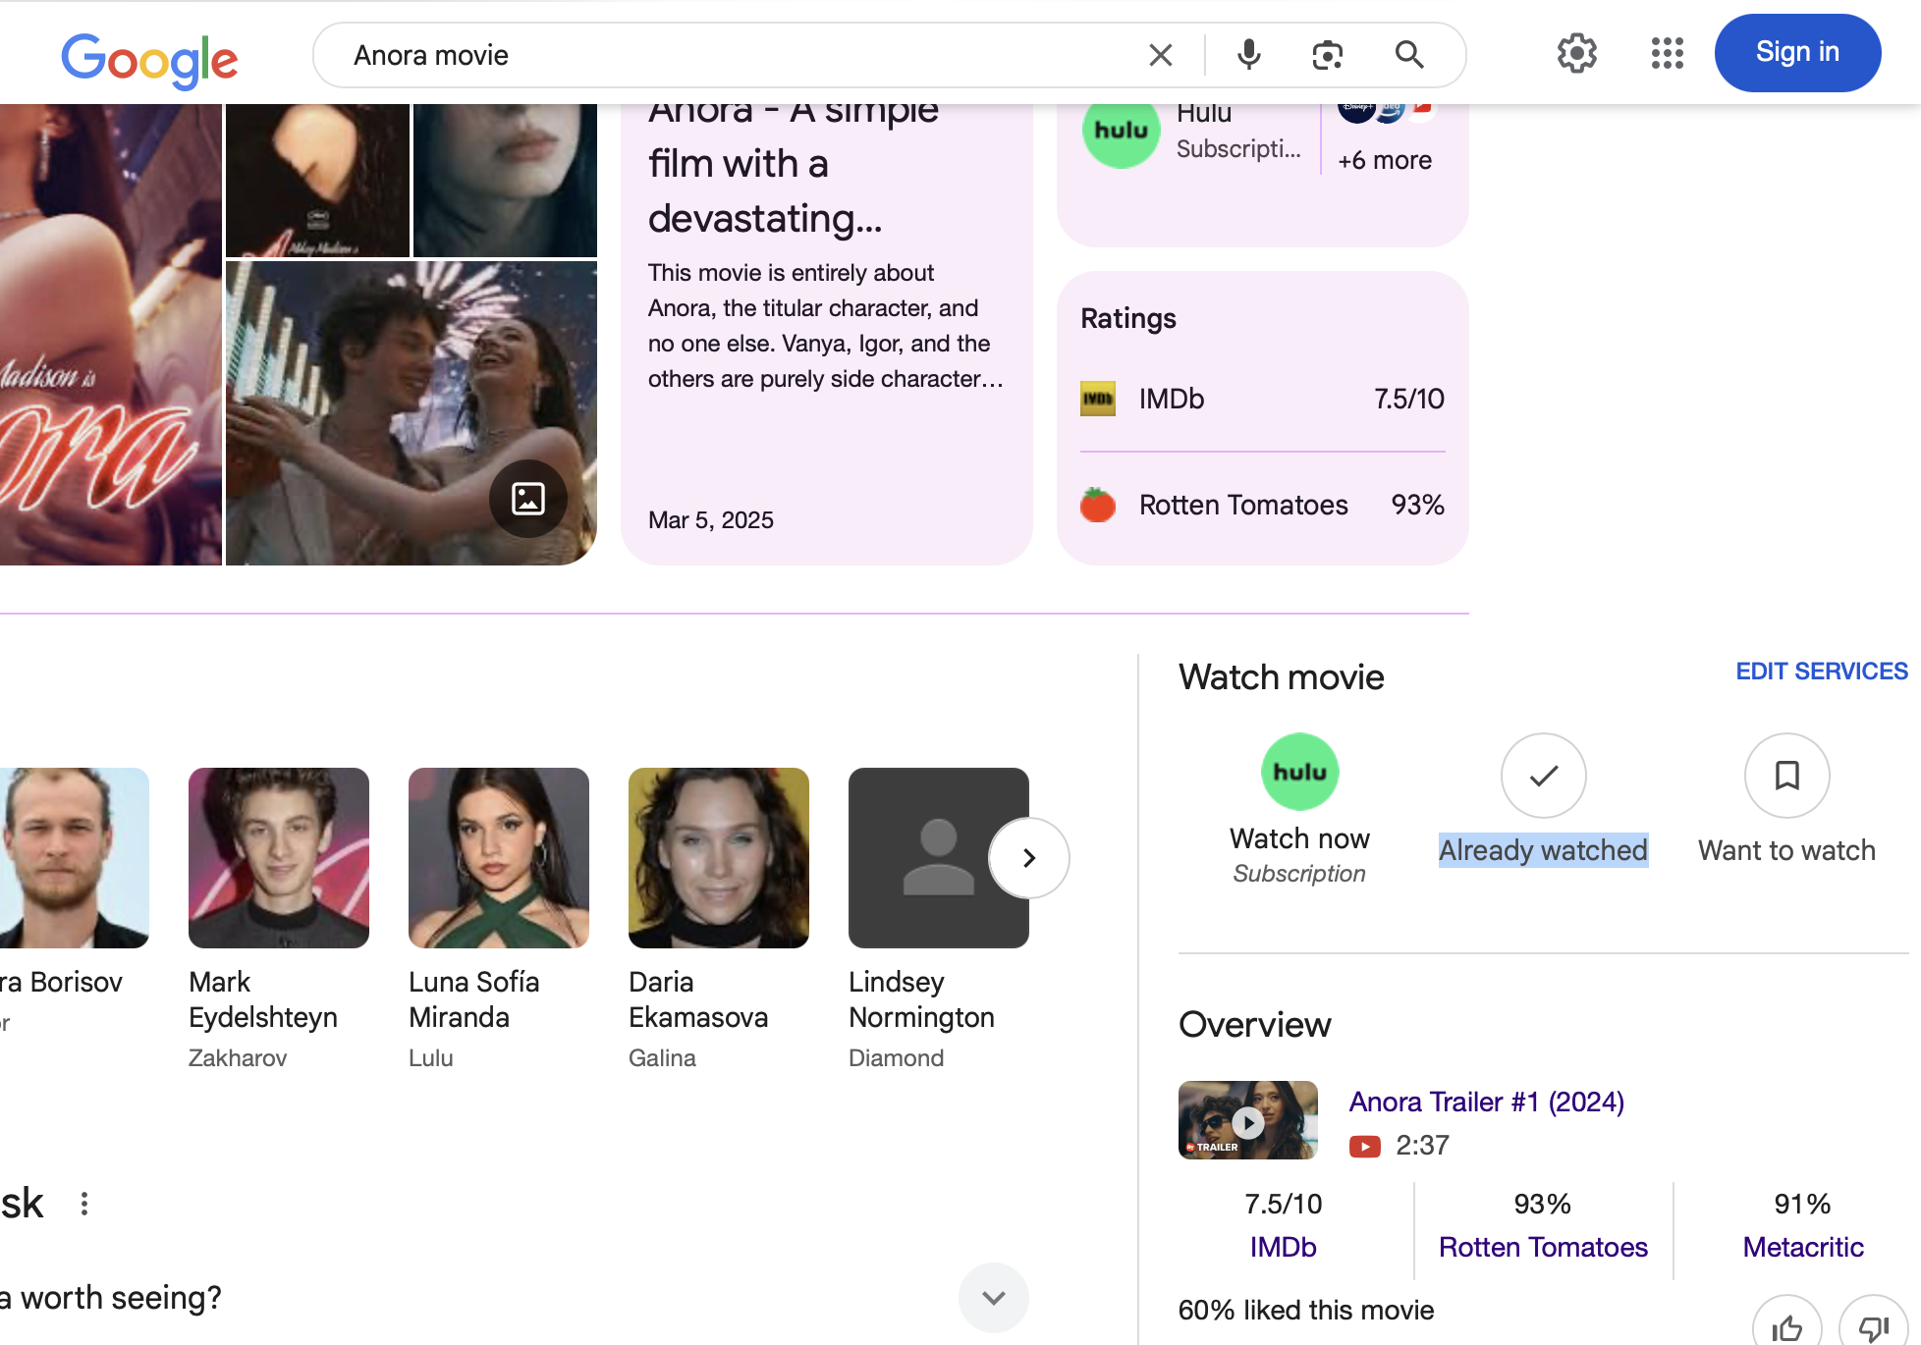The image size is (1921, 1345).
Task: Select Lindsey Normington placeholder photo
Action: (939, 858)
